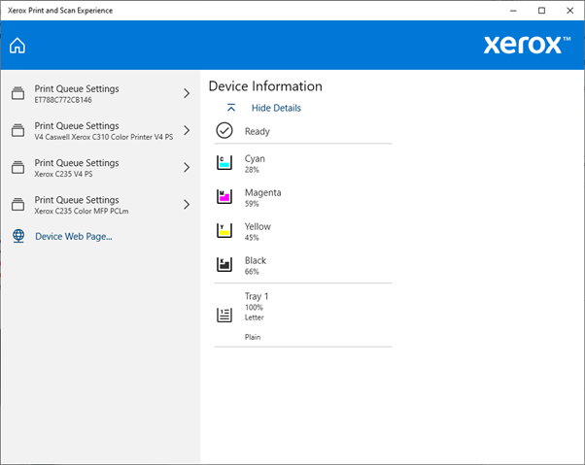Click the Xerox logo in header
This screenshot has width=585, height=465.
[527, 45]
